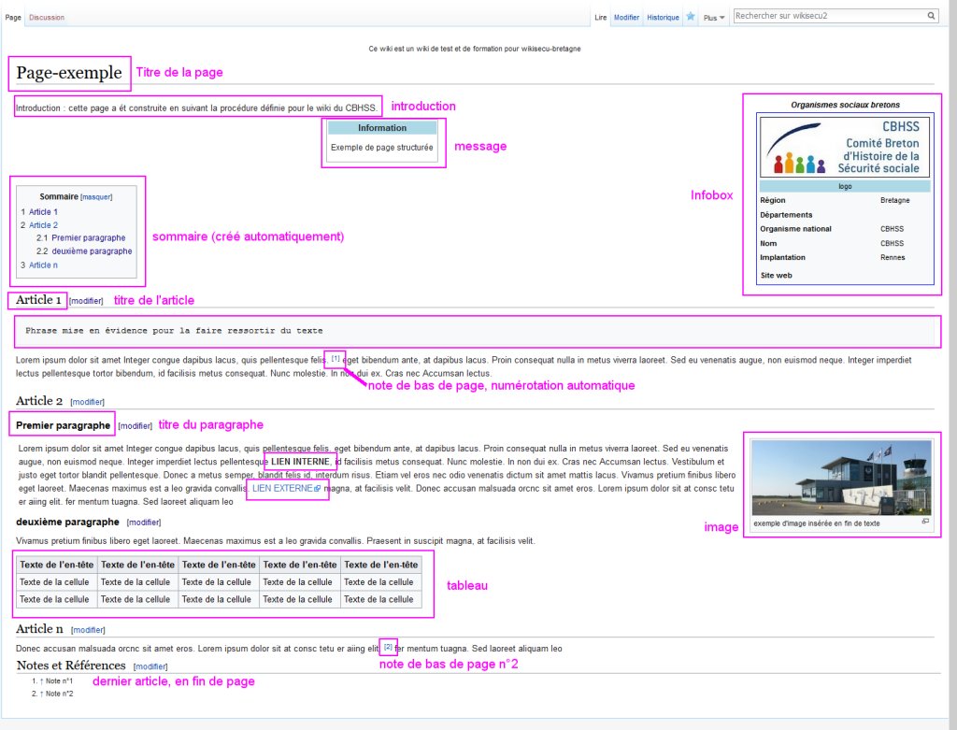The width and height of the screenshot is (957, 730).
Task: Click modifier beside Notes et Références
Action: point(150,666)
